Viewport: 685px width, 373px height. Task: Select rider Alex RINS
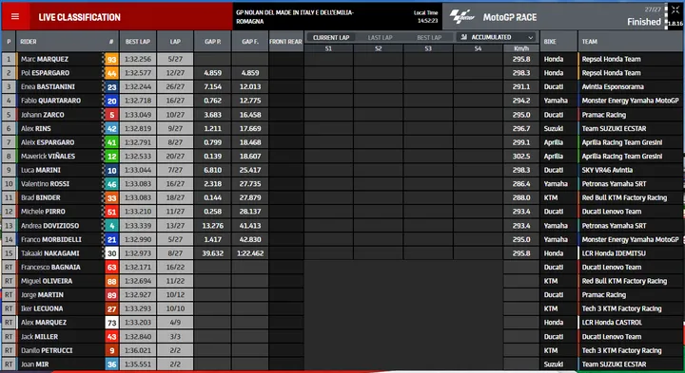coord(36,128)
